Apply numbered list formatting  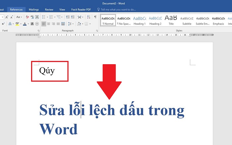[x=51, y=17]
